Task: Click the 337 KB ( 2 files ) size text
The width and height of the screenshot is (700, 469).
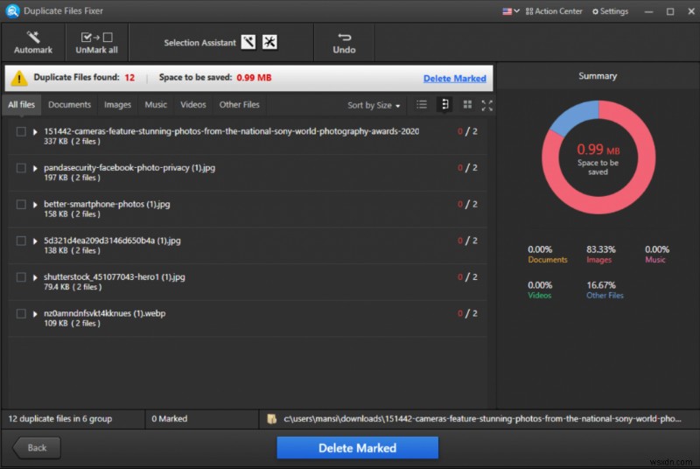Action: 72,142
